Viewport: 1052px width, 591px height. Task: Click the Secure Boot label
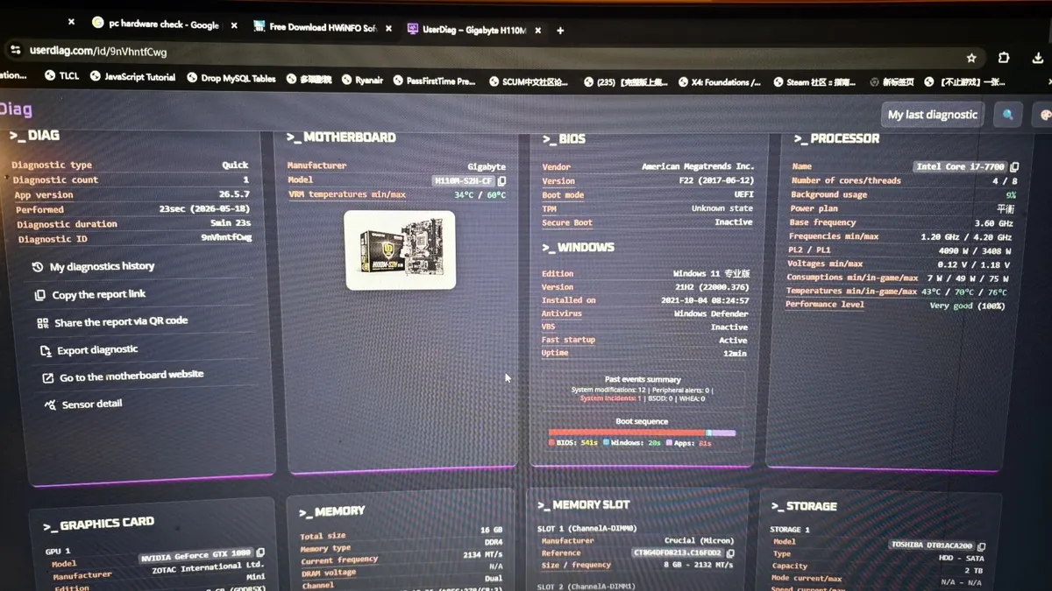point(567,223)
